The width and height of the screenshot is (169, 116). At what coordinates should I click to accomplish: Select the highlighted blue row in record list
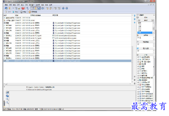pyautogui.click(x=67, y=61)
